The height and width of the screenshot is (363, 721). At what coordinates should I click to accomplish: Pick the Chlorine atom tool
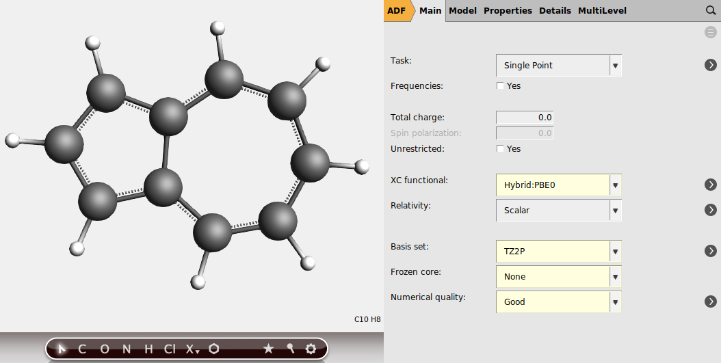click(169, 349)
